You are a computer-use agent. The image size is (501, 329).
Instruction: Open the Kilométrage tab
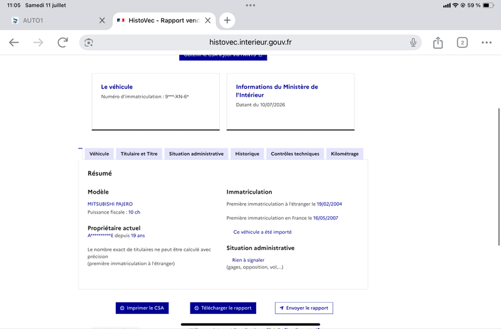point(344,154)
